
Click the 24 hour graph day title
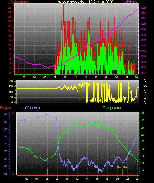click(85, 2)
